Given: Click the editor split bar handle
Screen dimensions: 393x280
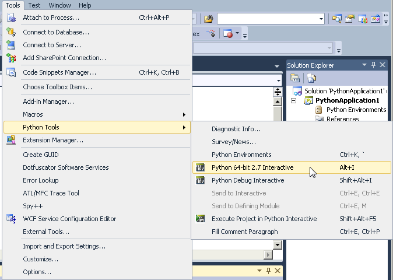Looking at the screenshot, I should [x=278, y=92].
